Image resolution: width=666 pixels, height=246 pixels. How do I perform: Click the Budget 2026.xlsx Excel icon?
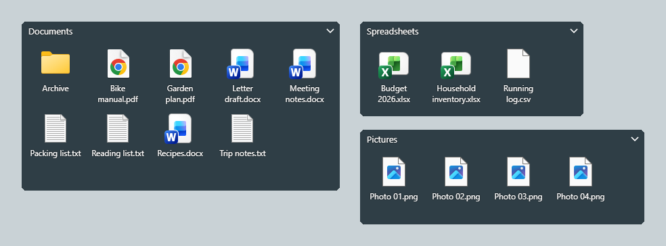point(393,65)
